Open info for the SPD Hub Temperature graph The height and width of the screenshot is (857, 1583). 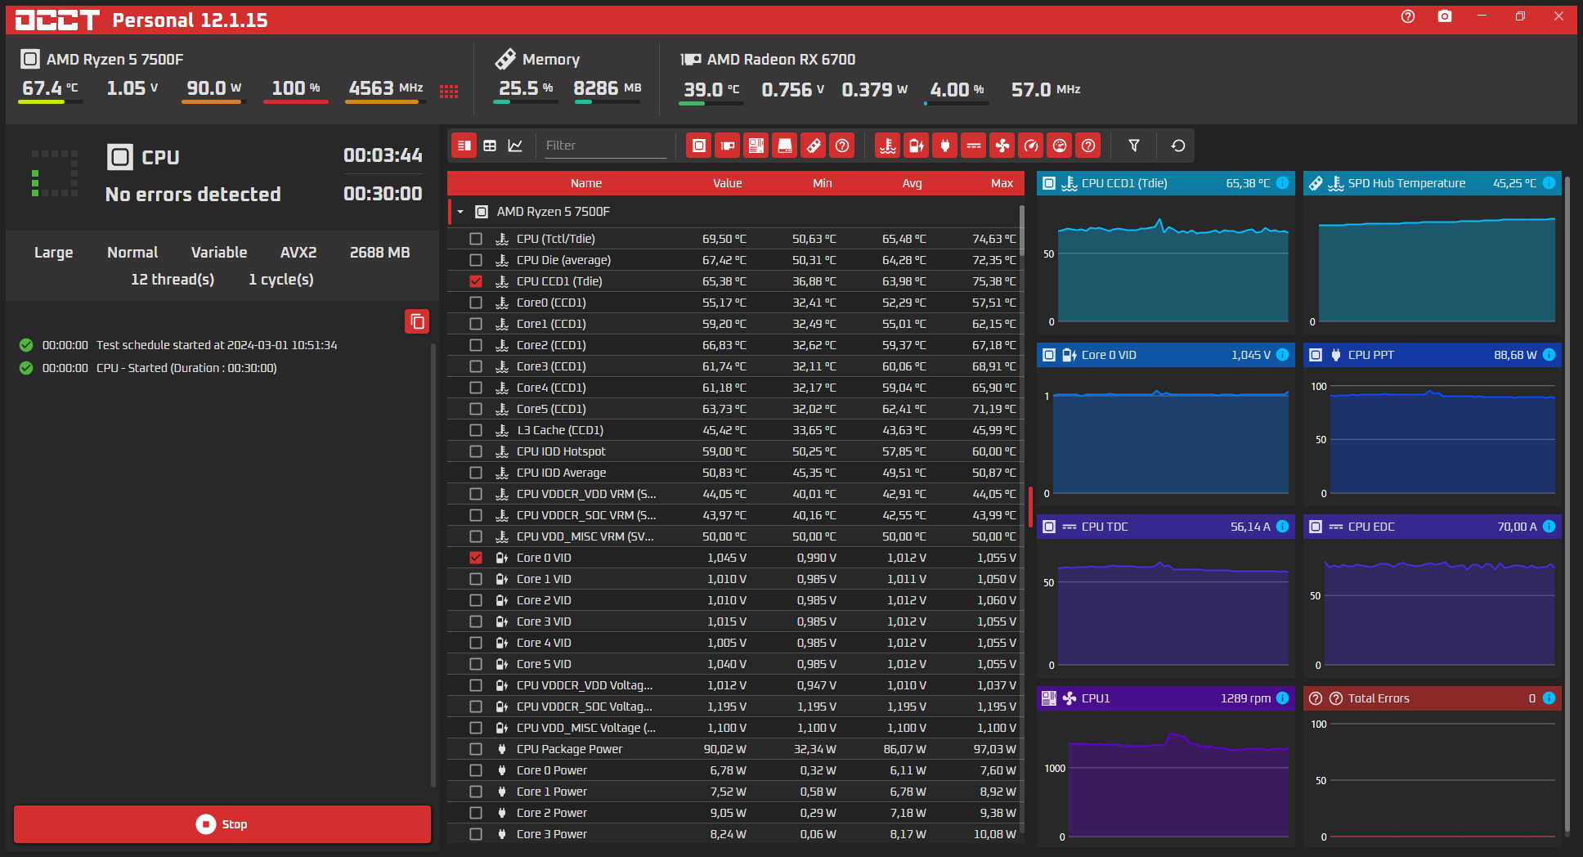[x=1549, y=183]
